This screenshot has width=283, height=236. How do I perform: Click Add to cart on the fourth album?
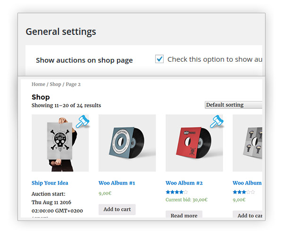tap(248, 214)
